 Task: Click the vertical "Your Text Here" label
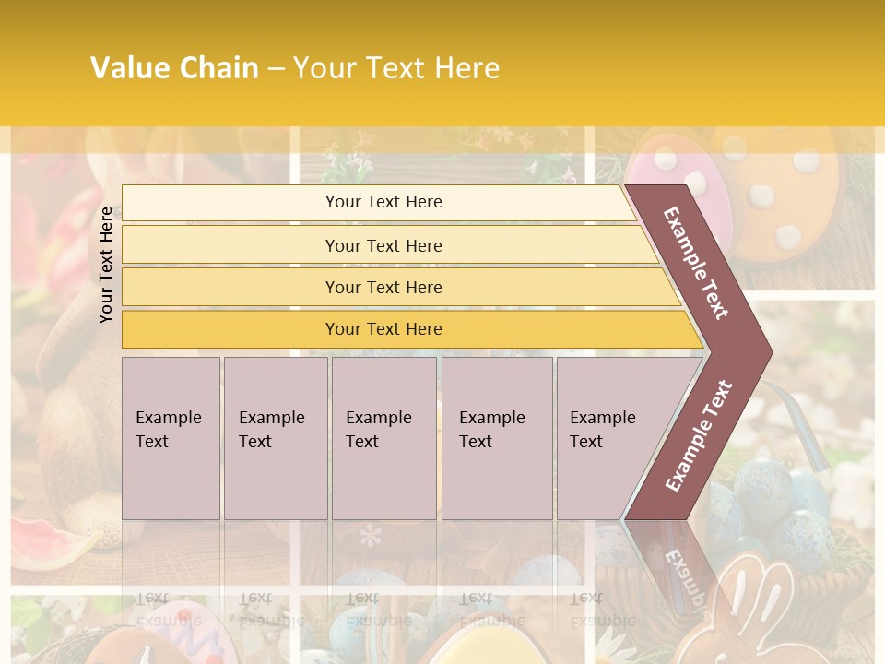107,265
